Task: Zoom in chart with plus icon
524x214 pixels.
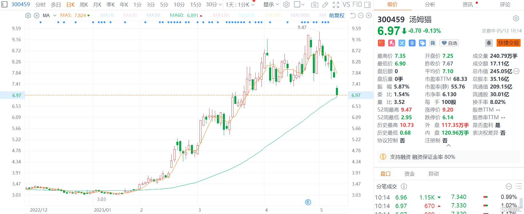Action: coord(369,16)
